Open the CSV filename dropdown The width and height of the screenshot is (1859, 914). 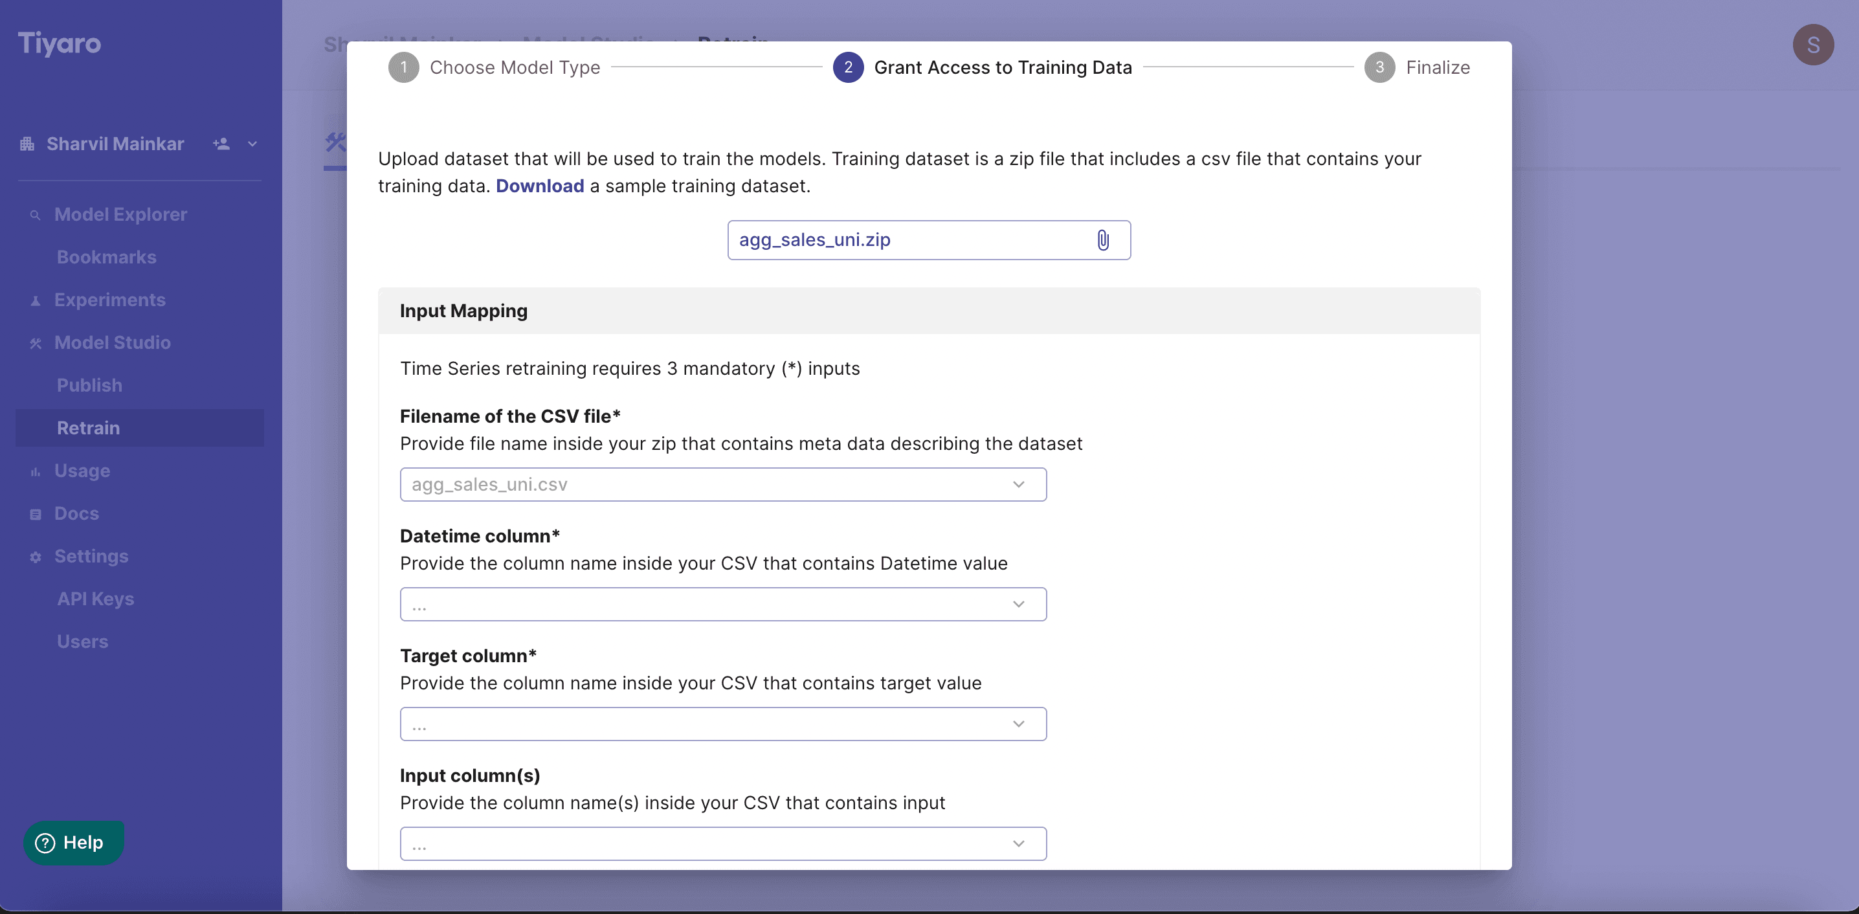pos(723,484)
